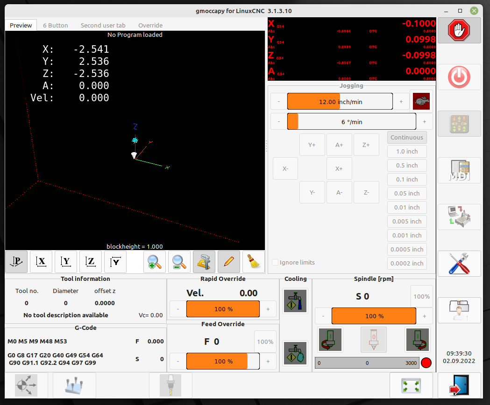Toggle tool path pencil icon

coord(229,262)
